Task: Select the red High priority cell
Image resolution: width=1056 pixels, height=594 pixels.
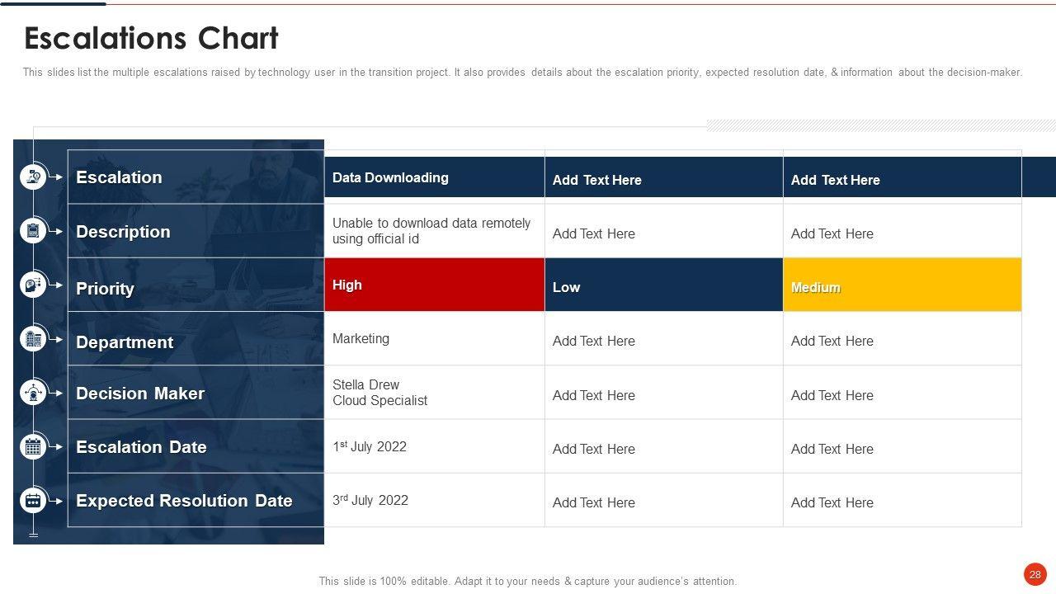Action: coord(434,285)
